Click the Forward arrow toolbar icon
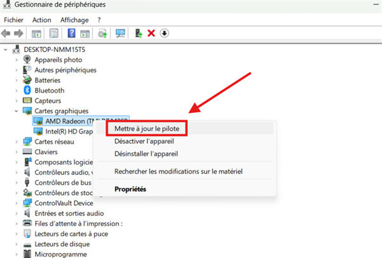The height and width of the screenshot is (258, 382). pos(18,33)
